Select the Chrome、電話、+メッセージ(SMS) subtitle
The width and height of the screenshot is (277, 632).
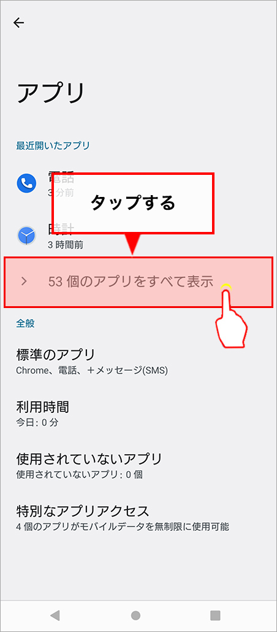click(x=92, y=371)
